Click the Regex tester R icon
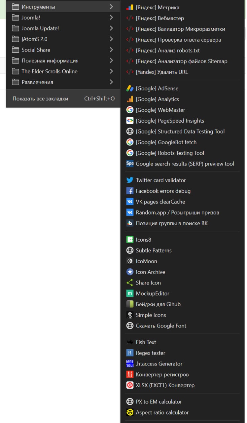This screenshot has height=423, width=247. click(x=130, y=353)
